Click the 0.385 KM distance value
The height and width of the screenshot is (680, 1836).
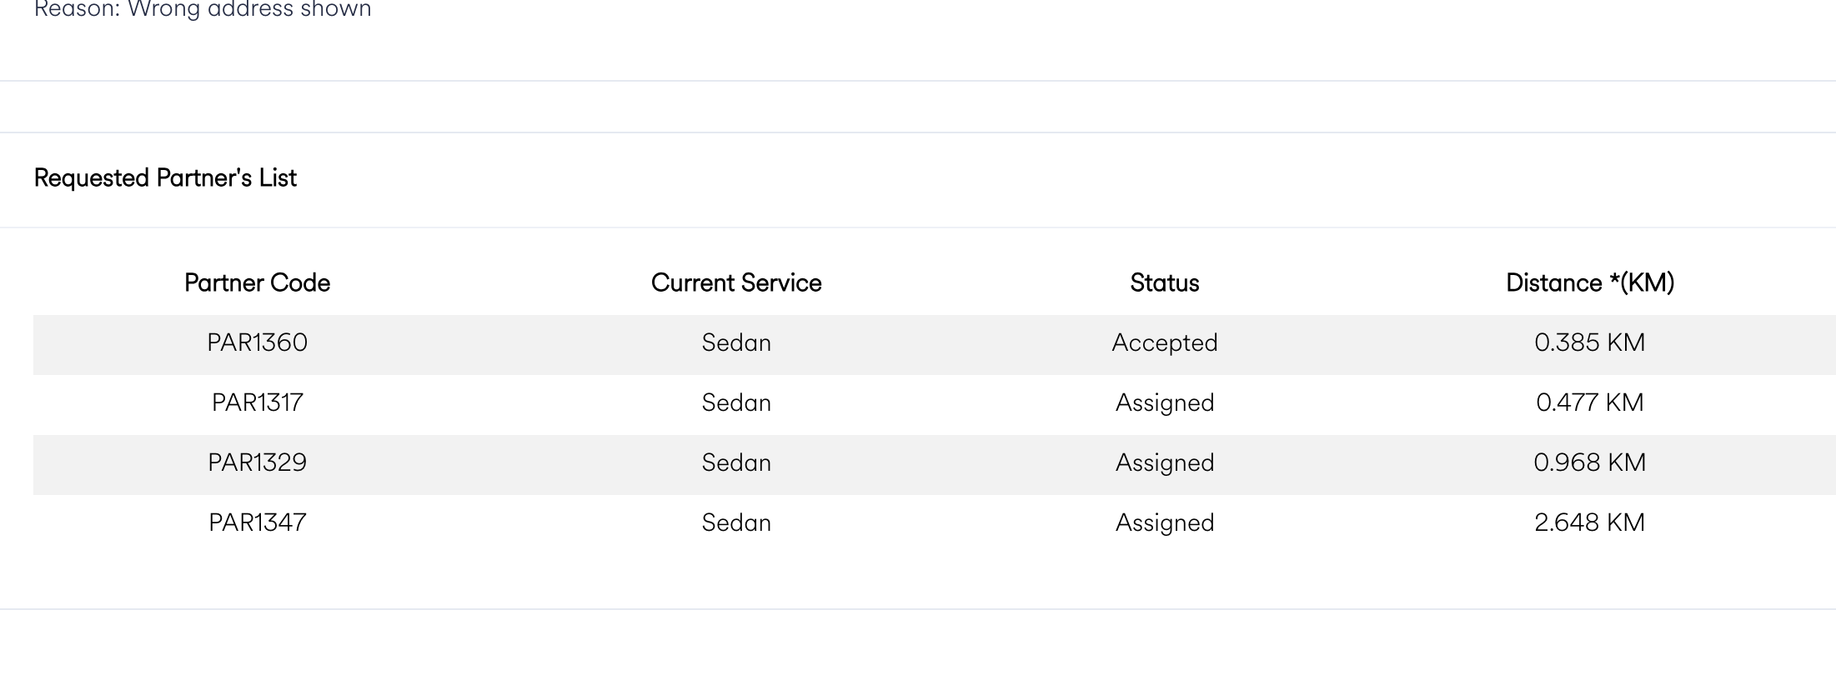(1589, 343)
